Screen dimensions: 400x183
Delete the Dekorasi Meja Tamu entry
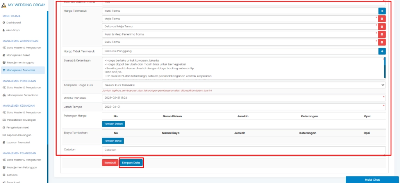(382, 26)
